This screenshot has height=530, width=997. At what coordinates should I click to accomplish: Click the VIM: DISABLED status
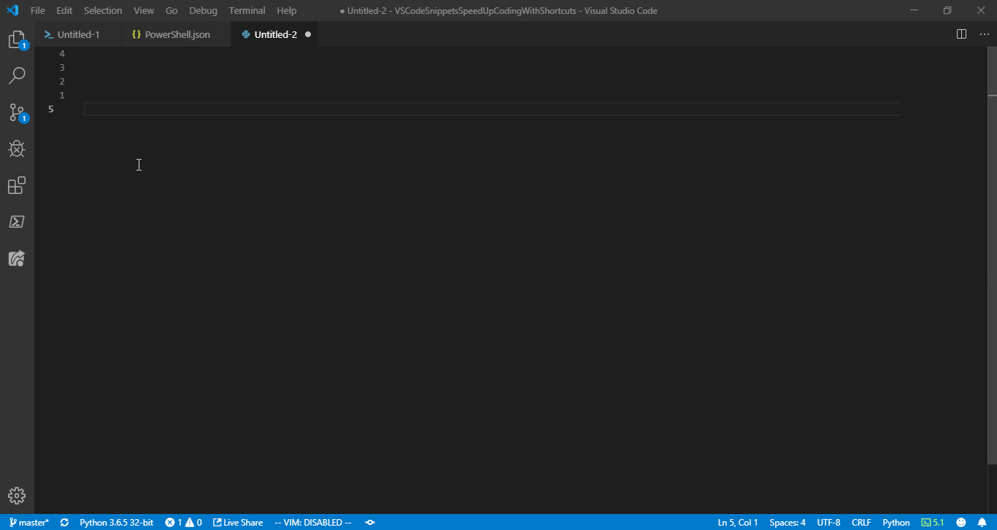312,523
